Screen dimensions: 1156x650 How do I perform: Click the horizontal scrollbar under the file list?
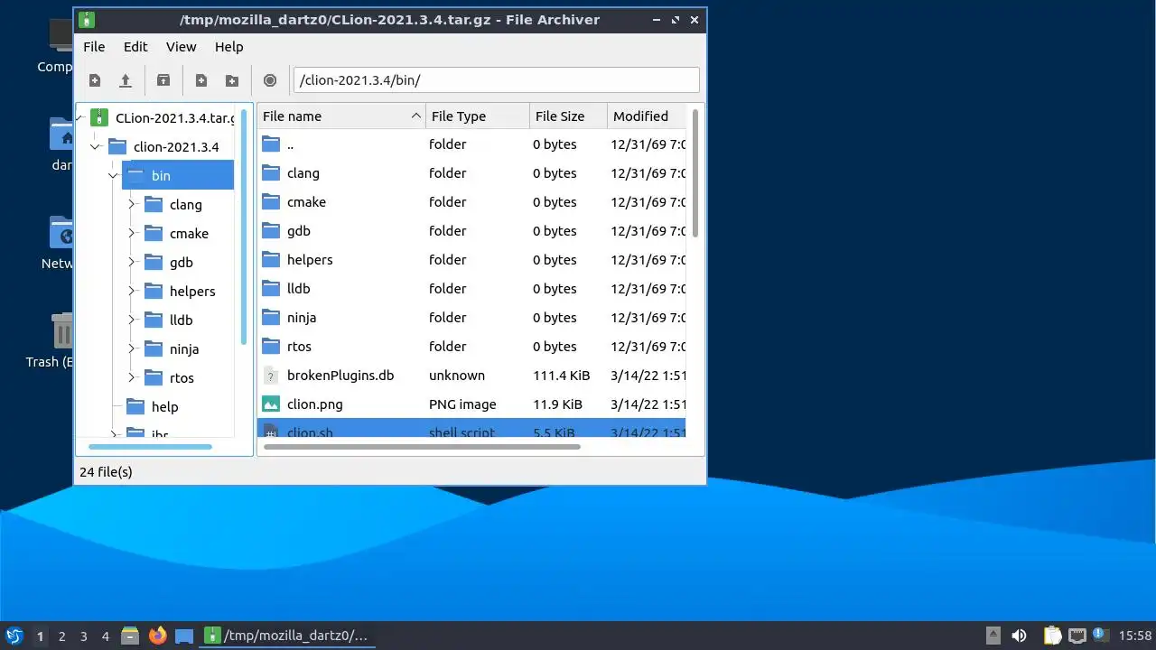[x=422, y=446]
